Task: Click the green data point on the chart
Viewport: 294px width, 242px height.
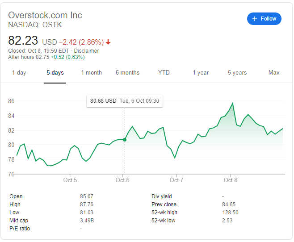Action: tap(124, 140)
